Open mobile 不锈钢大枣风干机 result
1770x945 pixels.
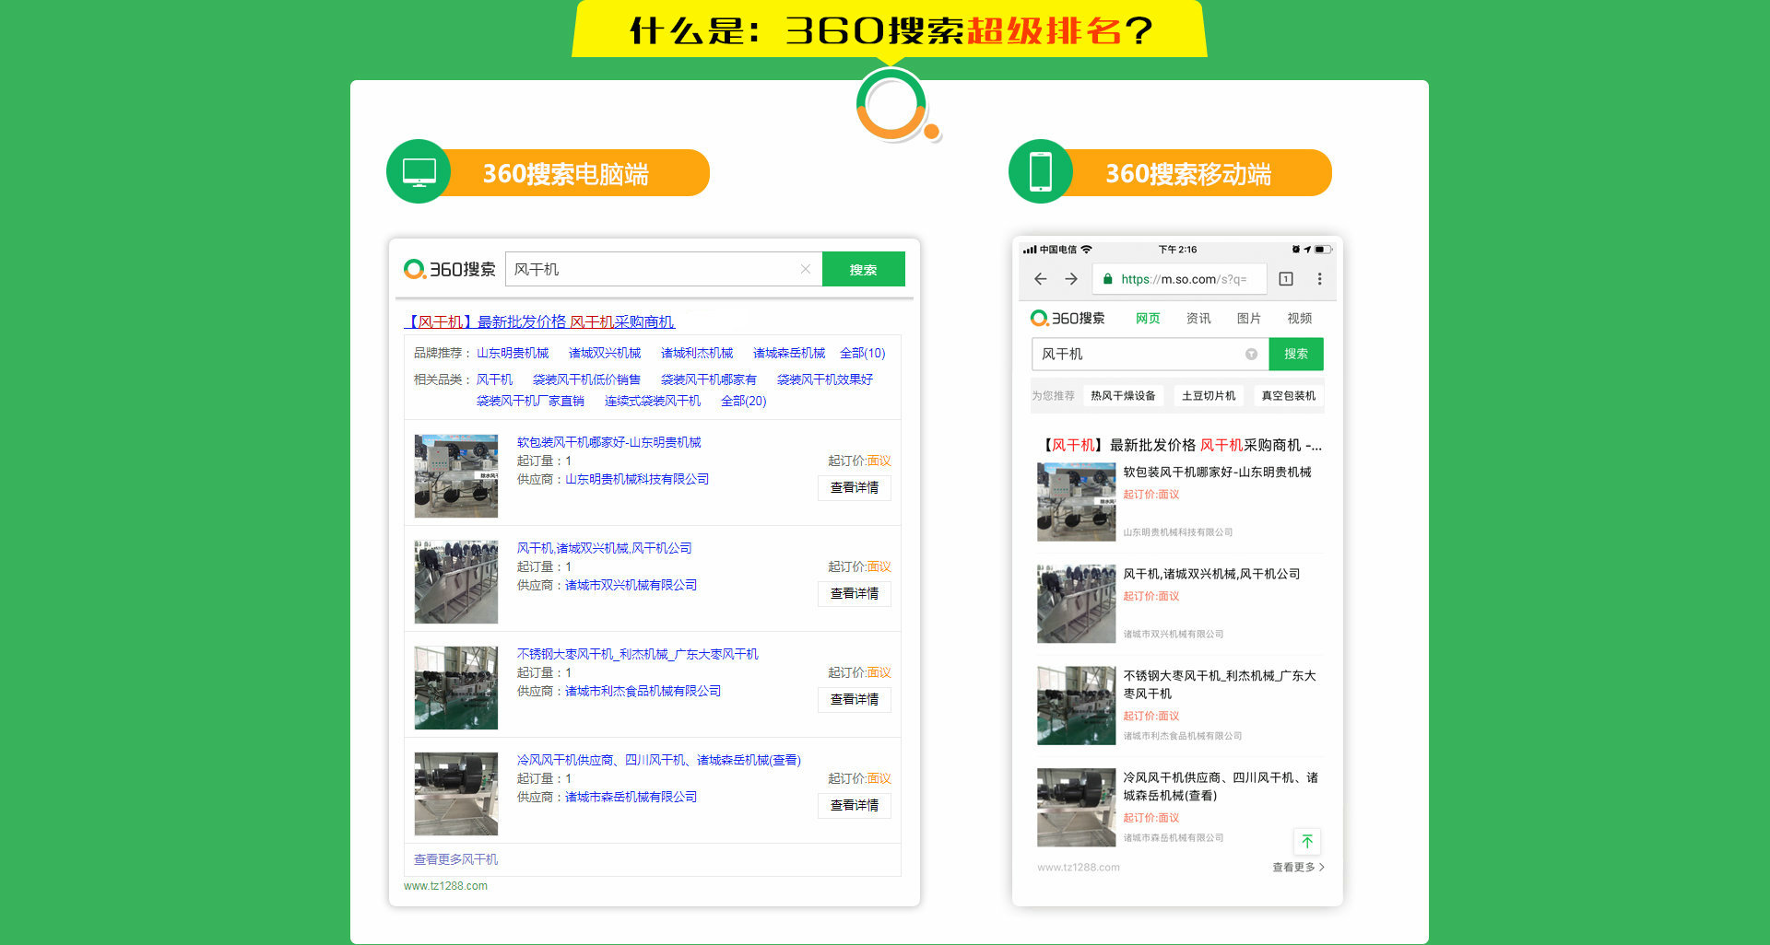[x=1220, y=684]
